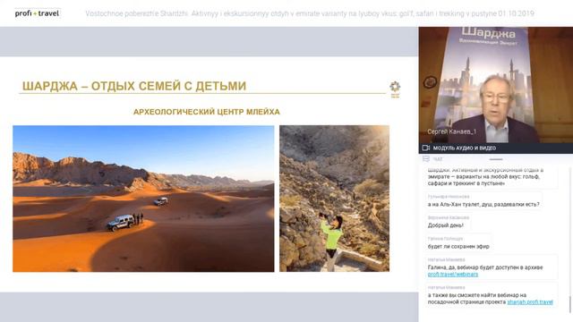Click the desert jeep photo on slide
Image resolution: width=573 pixels, height=322 pixels.
[143, 199]
